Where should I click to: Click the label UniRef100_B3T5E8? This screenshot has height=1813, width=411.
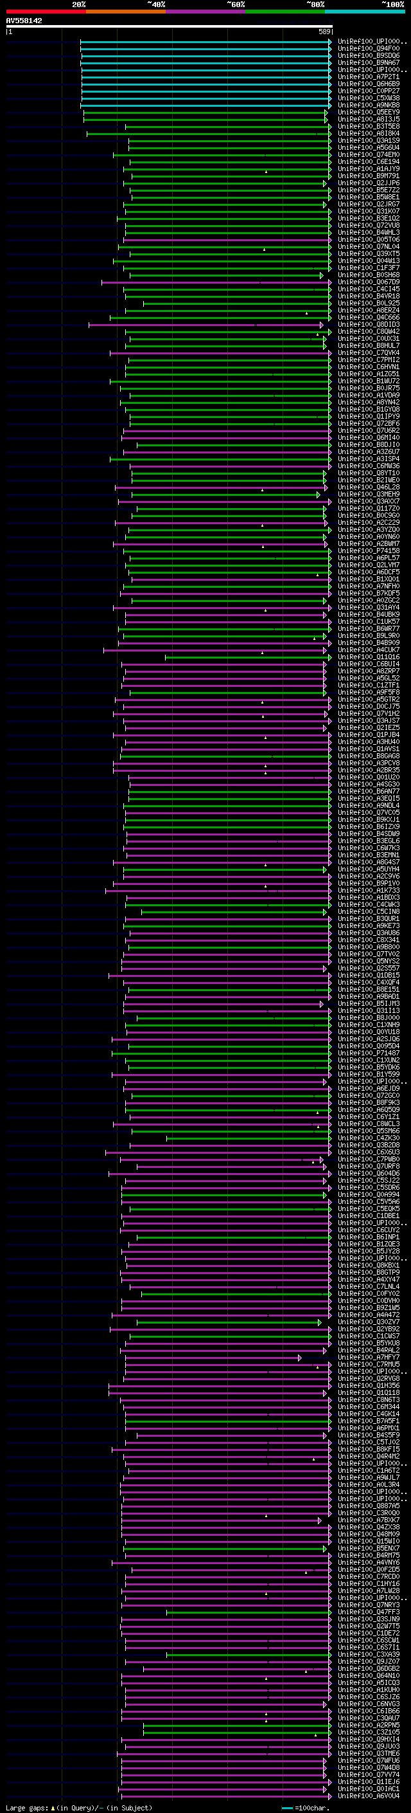tap(368, 126)
